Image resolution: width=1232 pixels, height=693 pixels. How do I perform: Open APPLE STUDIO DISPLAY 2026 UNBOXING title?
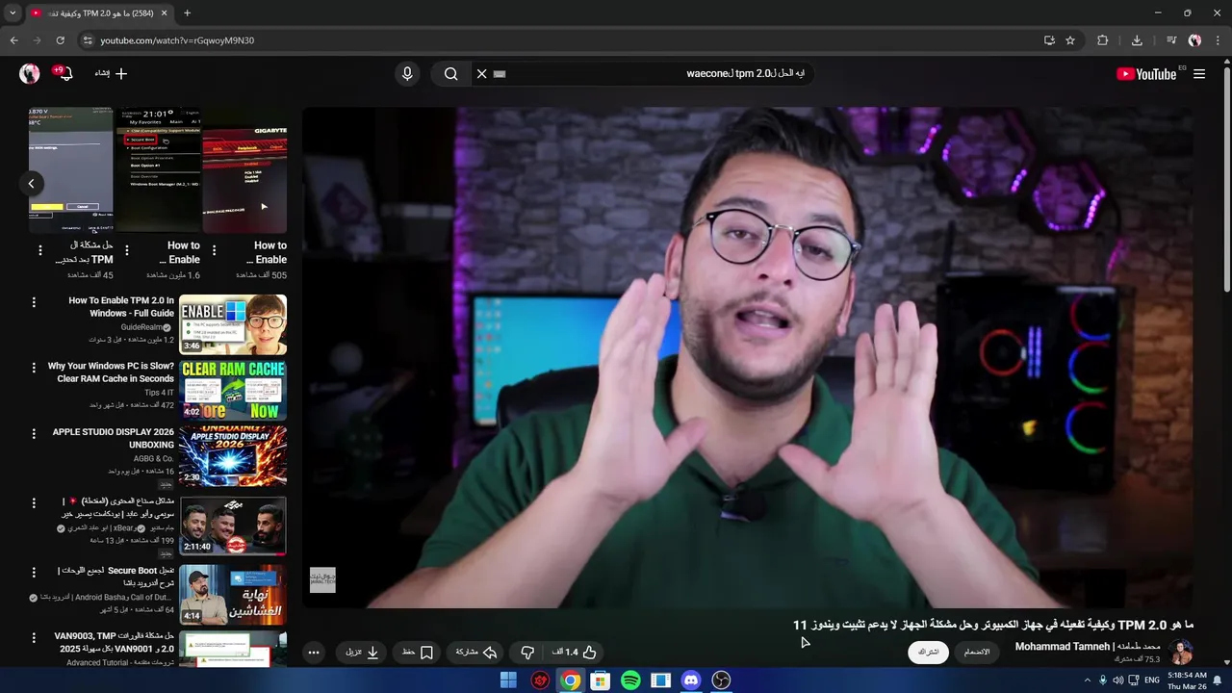pos(114,438)
